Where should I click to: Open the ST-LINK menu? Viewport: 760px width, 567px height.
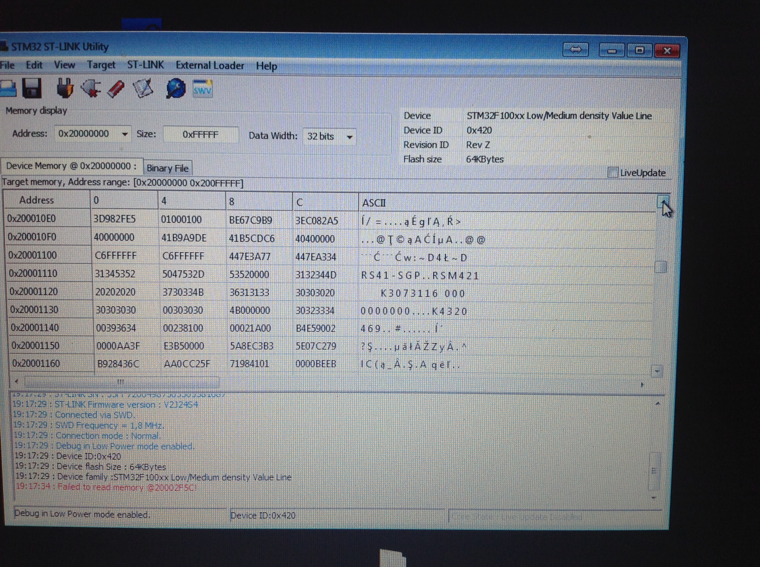click(145, 65)
